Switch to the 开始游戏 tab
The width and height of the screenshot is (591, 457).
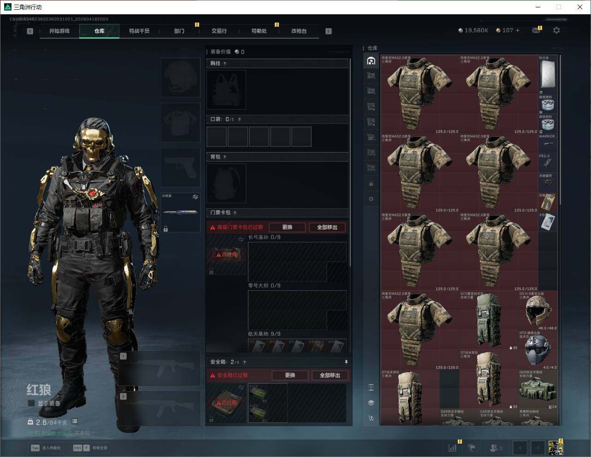coord(59,31)
